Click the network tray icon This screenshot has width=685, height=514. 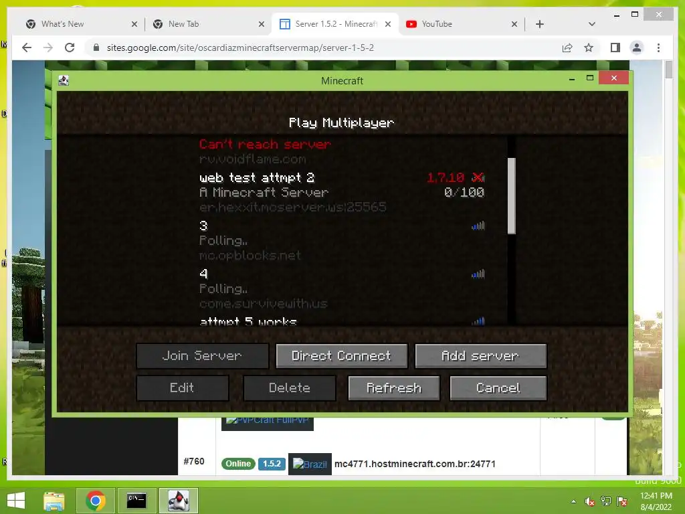point(606,501)
